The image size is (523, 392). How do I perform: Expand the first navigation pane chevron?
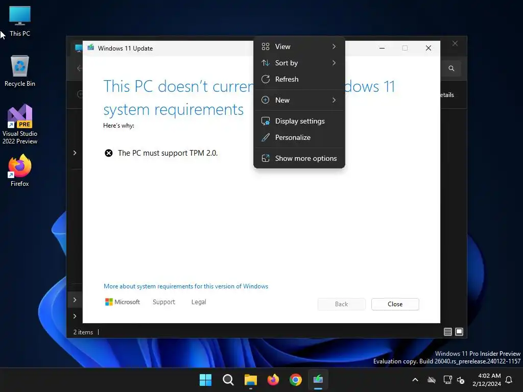pyautogui.click(x=75, y=153)
